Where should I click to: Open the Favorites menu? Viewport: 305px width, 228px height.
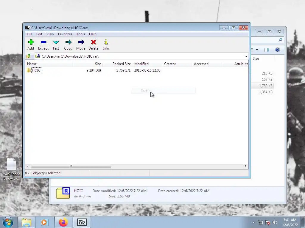click(x=65, y=34)
